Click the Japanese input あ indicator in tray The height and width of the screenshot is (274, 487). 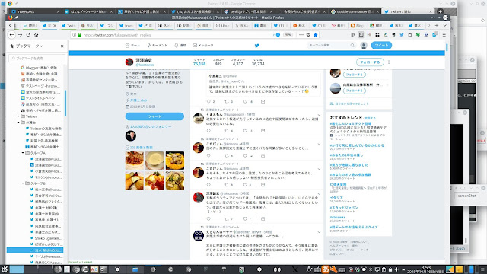point(326,269)
